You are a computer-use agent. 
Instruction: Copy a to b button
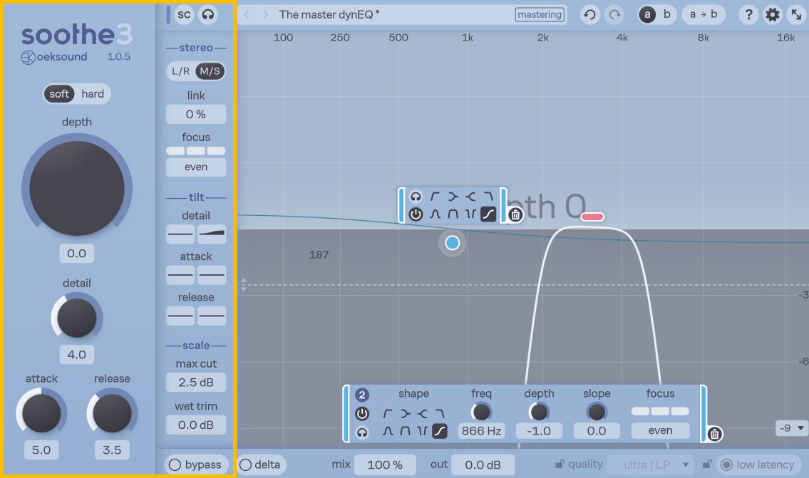704,14
